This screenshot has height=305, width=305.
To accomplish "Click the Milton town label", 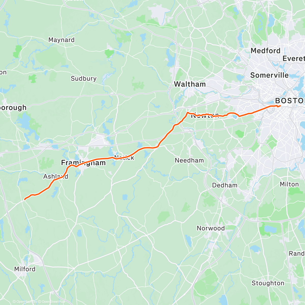I will click(289, 184).
